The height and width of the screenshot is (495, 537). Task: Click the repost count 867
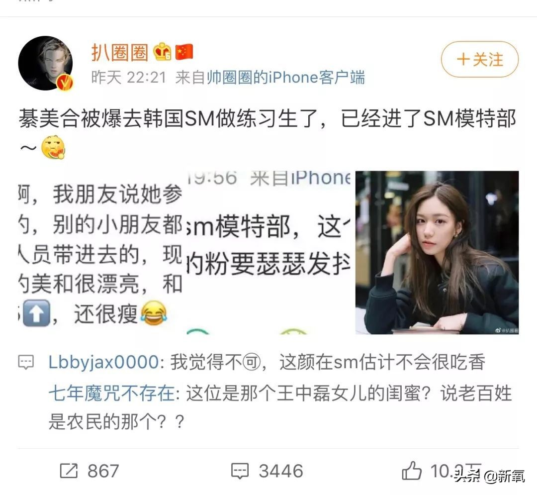(103, 471)
